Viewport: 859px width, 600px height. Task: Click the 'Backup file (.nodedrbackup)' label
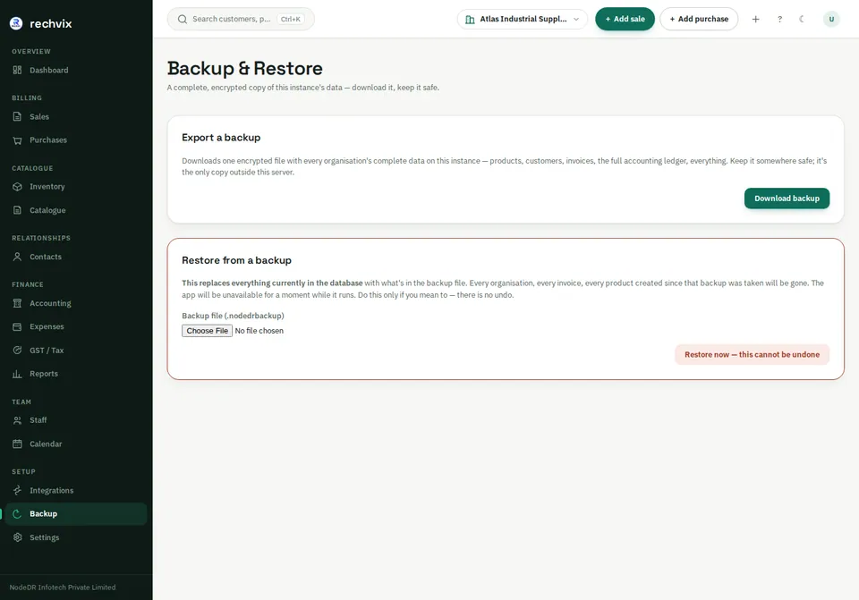coord(233,316)
